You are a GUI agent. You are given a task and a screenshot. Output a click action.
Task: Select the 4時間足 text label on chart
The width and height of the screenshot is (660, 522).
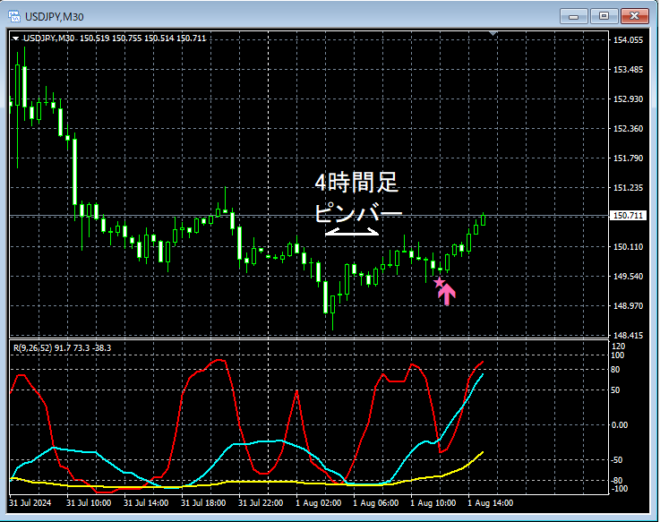[356, 183]
